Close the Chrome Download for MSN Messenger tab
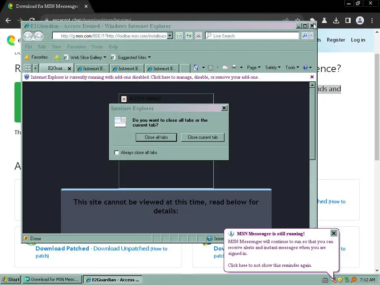 [x=86, y=6]
